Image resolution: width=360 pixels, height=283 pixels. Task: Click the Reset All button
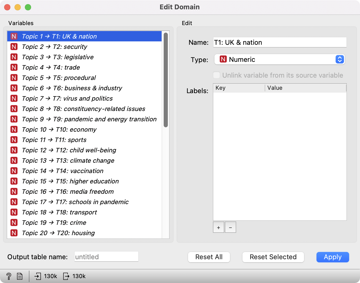[x=209, y=257]
